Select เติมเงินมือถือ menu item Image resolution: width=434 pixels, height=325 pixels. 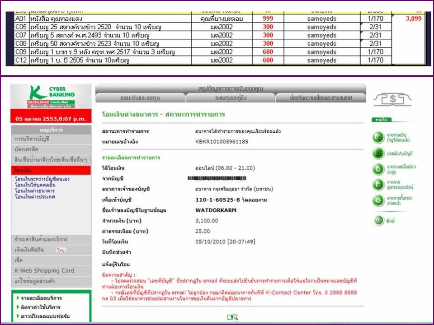click(51, 250)
